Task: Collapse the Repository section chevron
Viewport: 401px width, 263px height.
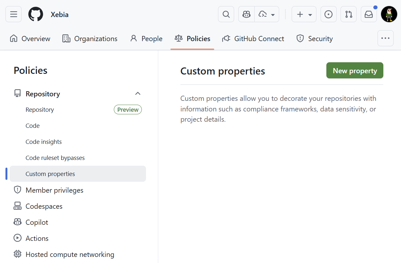Action: tap(138, 93)
